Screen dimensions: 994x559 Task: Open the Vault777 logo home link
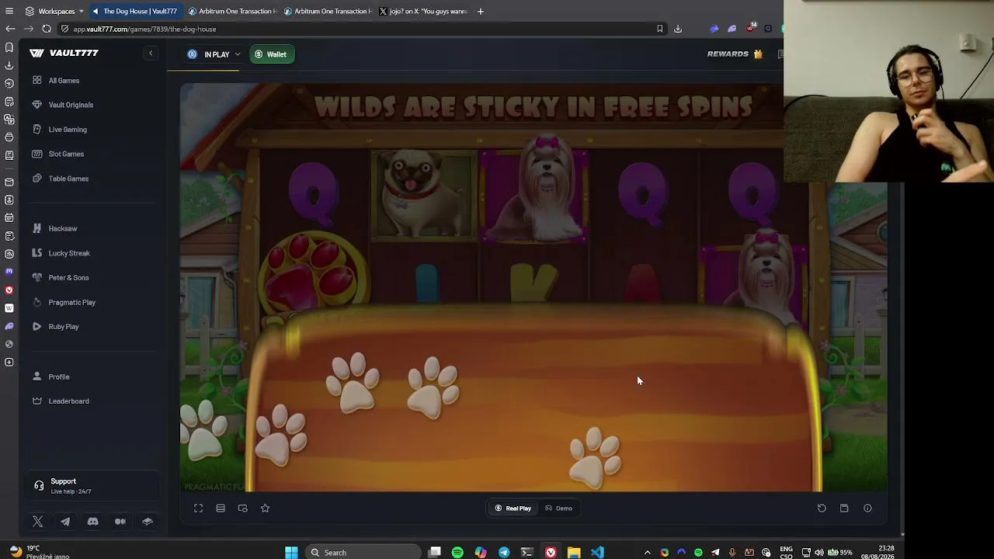pyautogui.click(x=64, y=53)
